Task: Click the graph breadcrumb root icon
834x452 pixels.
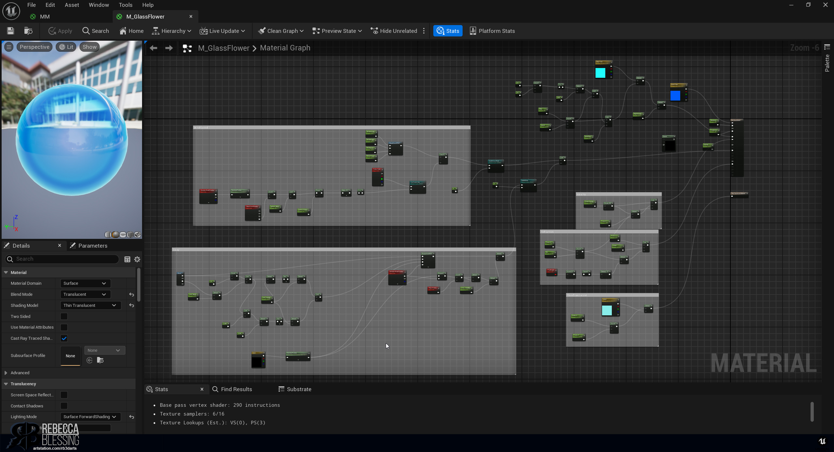Action: [x=187, y=48]
